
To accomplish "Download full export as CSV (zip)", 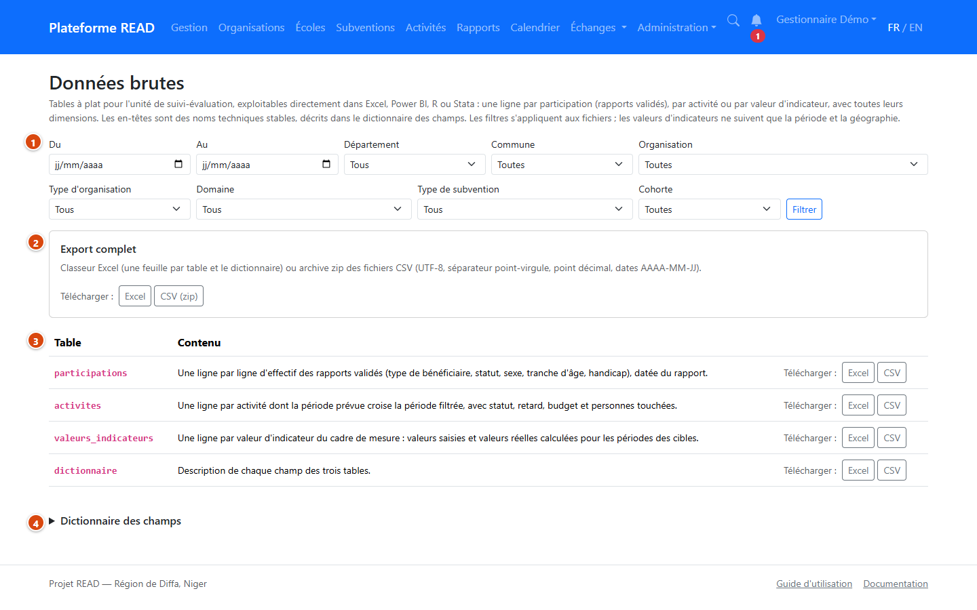I will [179, 296].
